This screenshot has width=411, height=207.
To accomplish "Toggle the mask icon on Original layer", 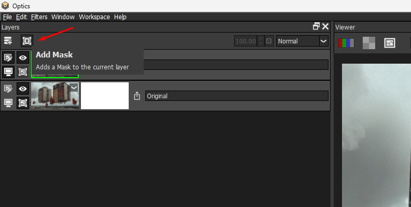I will [23, 102].
